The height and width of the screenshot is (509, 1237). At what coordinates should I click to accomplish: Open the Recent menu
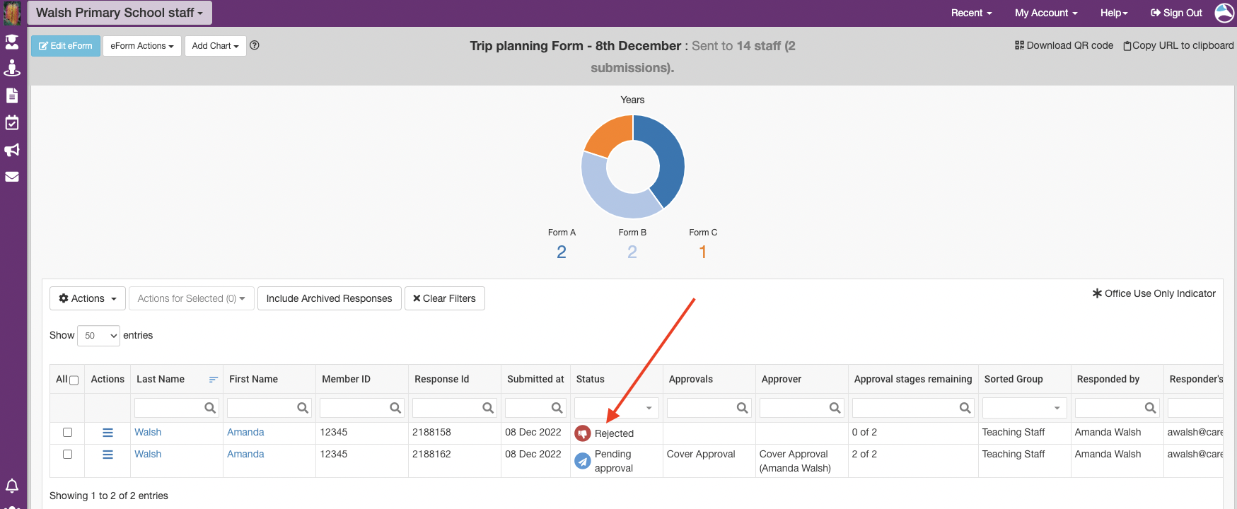[x=971, y=13]
